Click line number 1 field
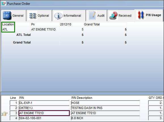Screen dimensions: 164x122 coord(14,103)
